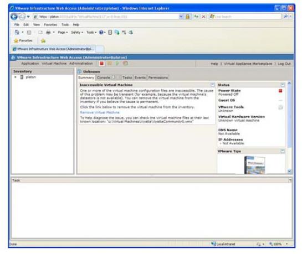Click the red Power Off toolbar icon
Viewport: 302px width, 254px height.
coord(102,64)
